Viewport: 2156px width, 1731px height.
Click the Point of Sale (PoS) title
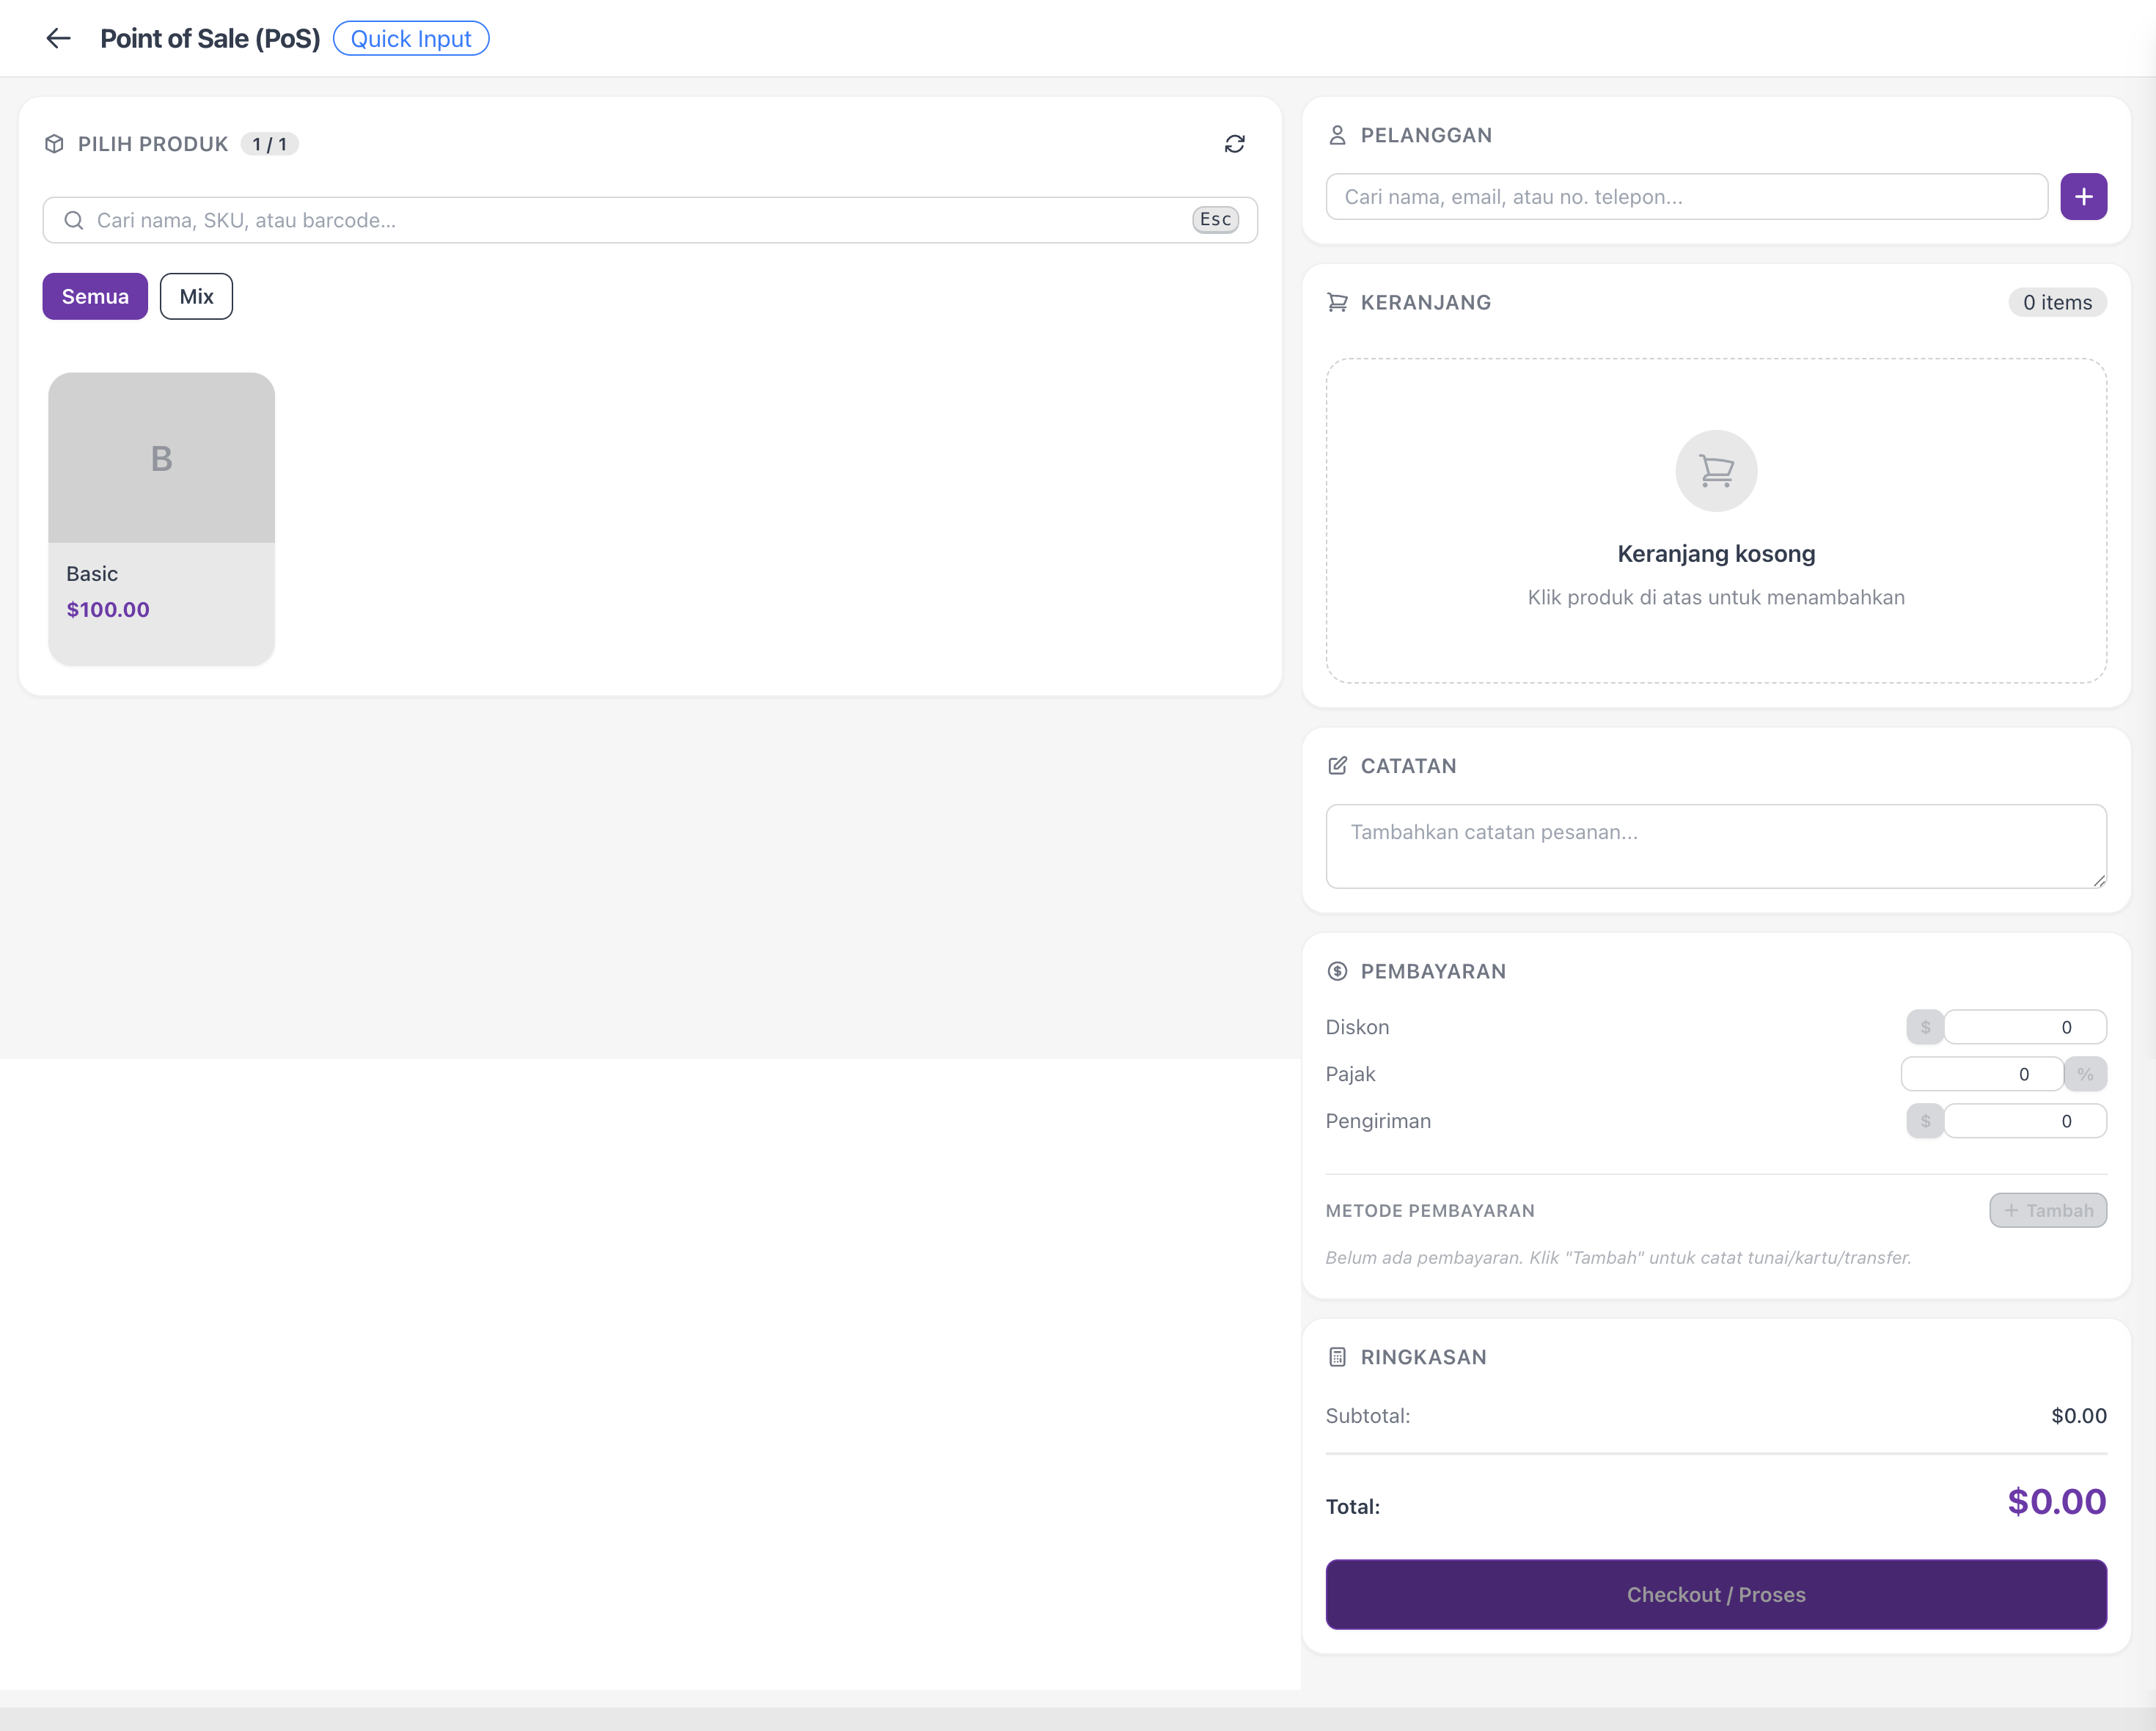210,38
